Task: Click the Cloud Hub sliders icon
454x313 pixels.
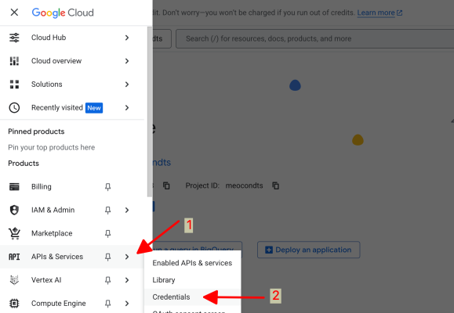Action: pyautogui.click(x=14, y=38)
